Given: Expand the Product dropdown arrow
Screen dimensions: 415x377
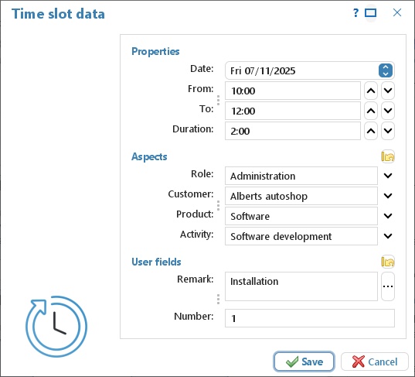Looking at the screenshot, I should coord(388,216).
